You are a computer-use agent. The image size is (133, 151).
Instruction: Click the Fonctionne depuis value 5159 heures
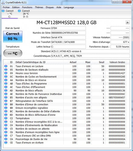tap(120, 47)
